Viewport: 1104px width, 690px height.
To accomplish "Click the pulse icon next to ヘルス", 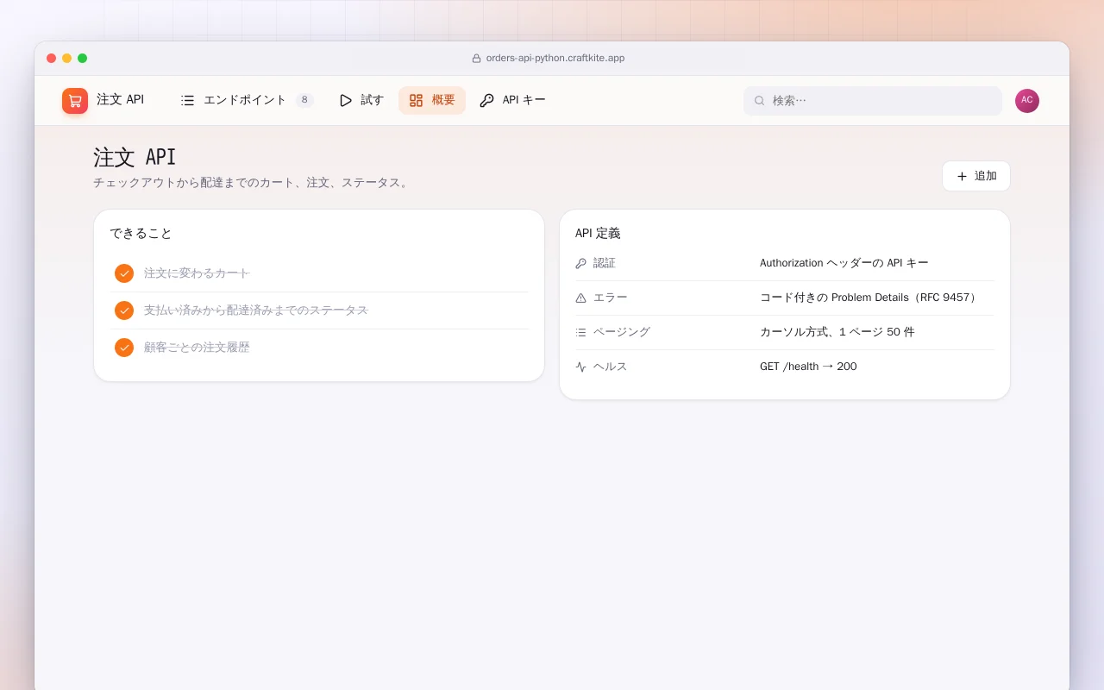I will [580, 367].
